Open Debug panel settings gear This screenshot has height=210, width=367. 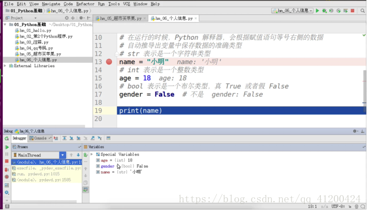(355, 131)
